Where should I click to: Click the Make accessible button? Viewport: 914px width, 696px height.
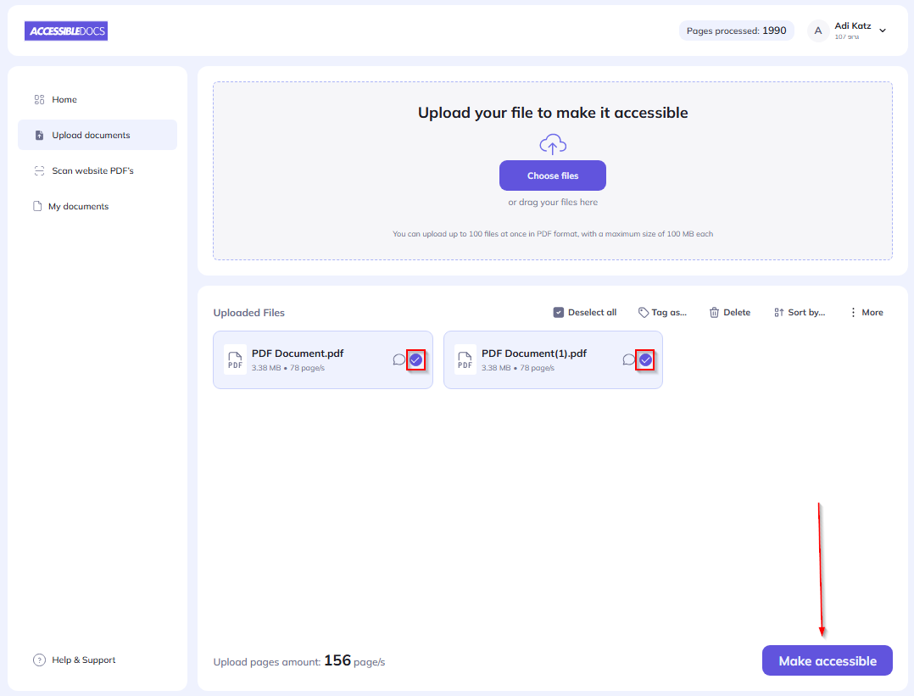[827, 660]
